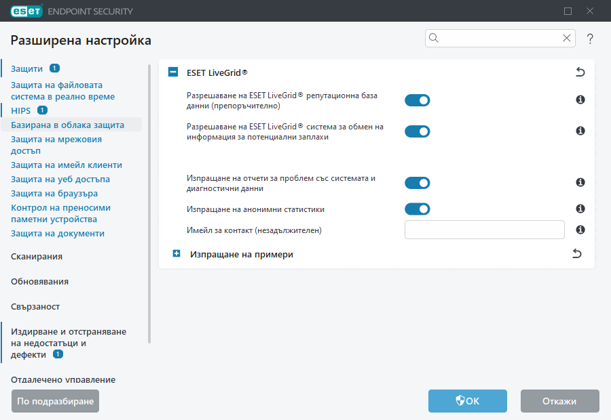View info for anonymous statistics setting

tap(580, 209)
